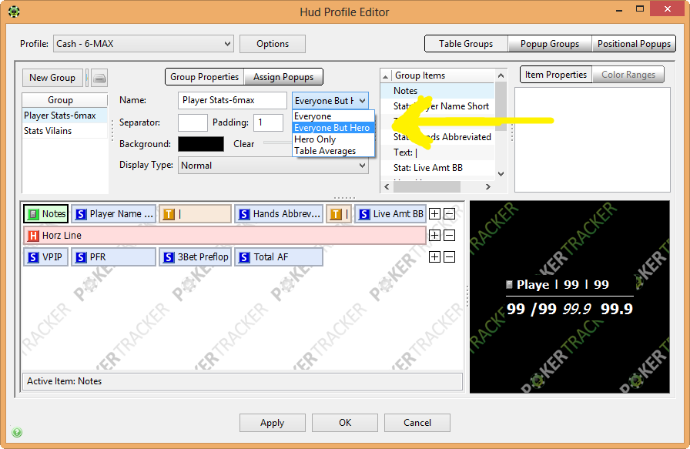Viewport: 690px width, 449px height.
Task: Select the Player Name Short entry in Group Items
Action: point(438,106)
